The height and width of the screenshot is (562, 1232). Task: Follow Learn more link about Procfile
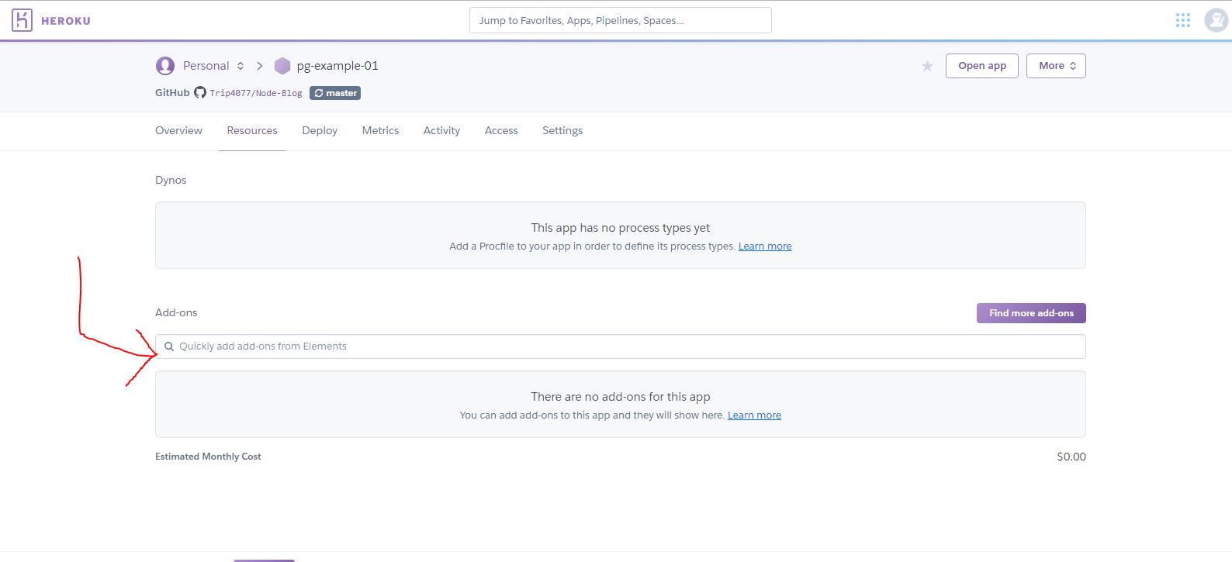tap(765, 247)
